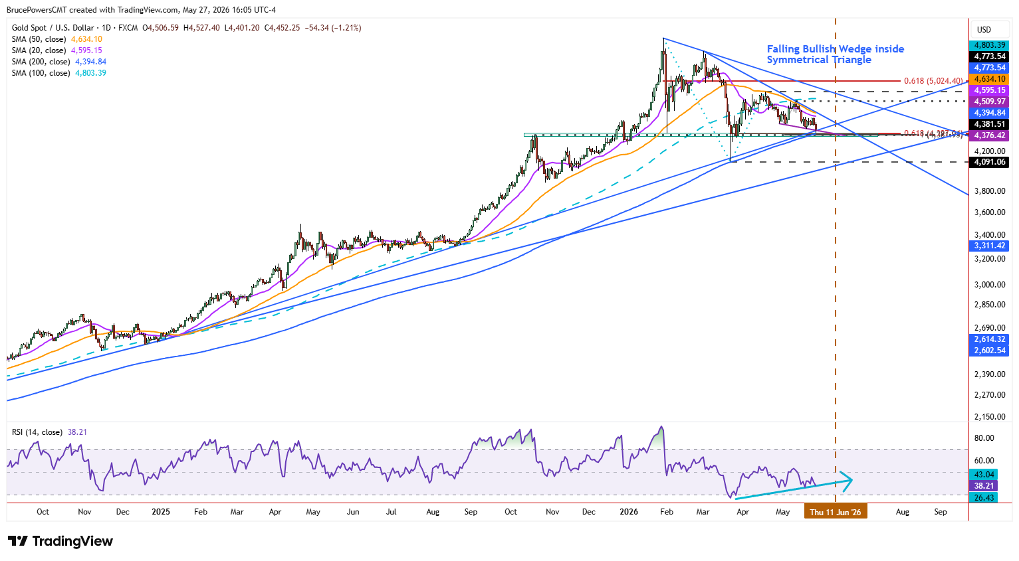This screenshot has width=1019, height=561.
Task: Click the 60.00 RSI scale tick
Action: point(984,461)
